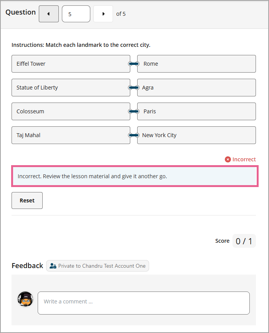Click the Rome city answer box
Viewport: 269px width, 333px height.
click(x=196, y=64)
